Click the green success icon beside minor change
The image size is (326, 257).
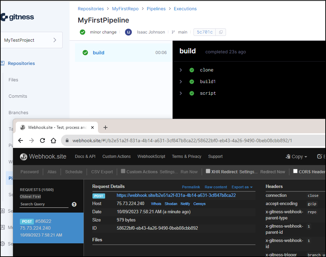click(x=83, y=32)
